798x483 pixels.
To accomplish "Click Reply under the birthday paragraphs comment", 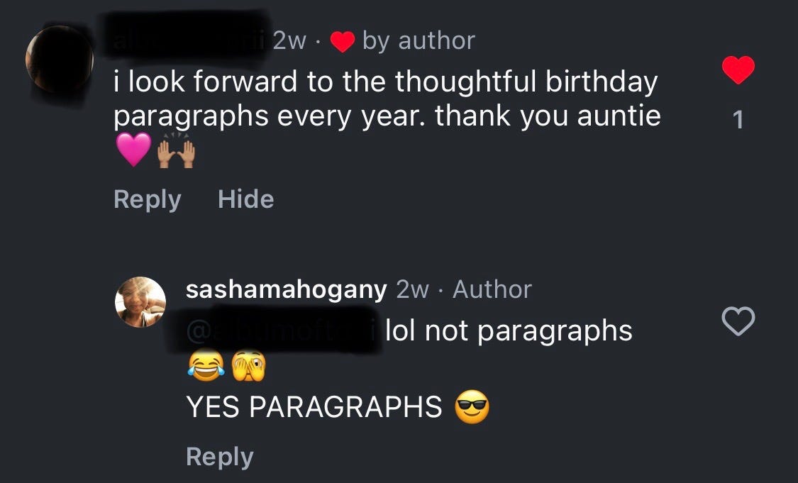I will click(x=147, y=199).
